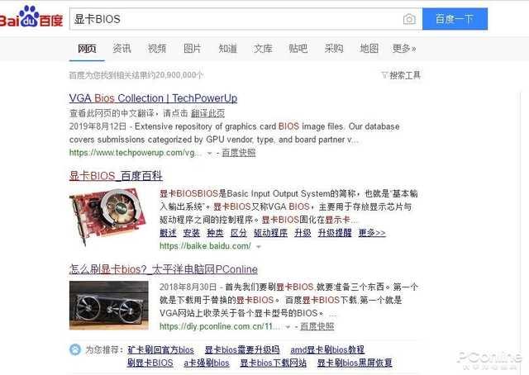529x375 pixels.
Task: Open 显卡bios下载网站 suggested search
Action: 274,363
